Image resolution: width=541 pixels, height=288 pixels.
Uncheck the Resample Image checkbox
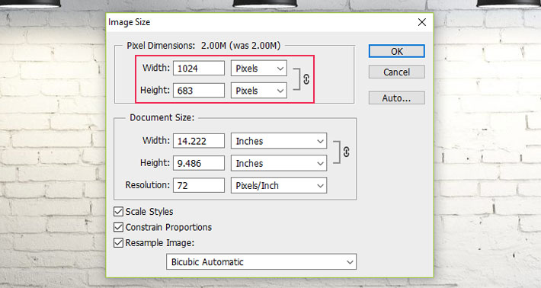[118, 242]
